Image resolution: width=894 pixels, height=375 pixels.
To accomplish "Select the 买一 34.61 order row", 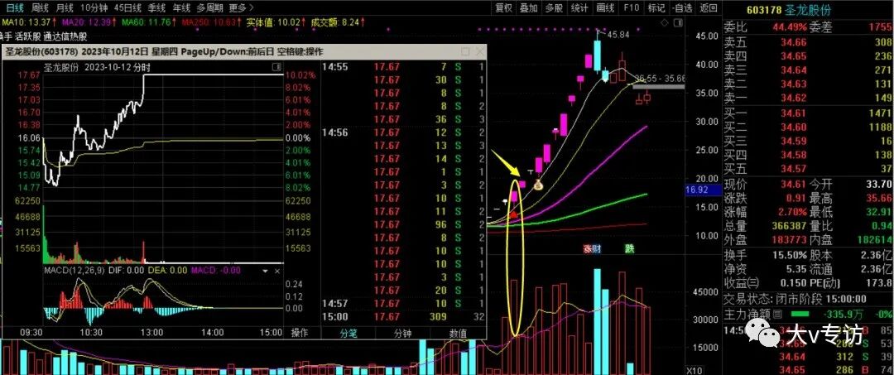I will (x=807, y=113).
